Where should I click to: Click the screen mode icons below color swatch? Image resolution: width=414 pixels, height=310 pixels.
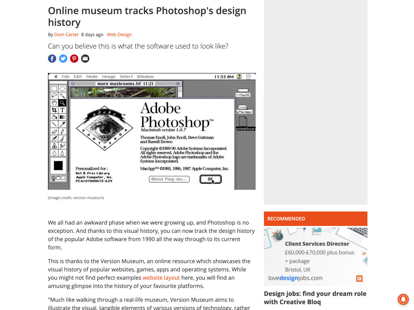(x=58, y=178)
